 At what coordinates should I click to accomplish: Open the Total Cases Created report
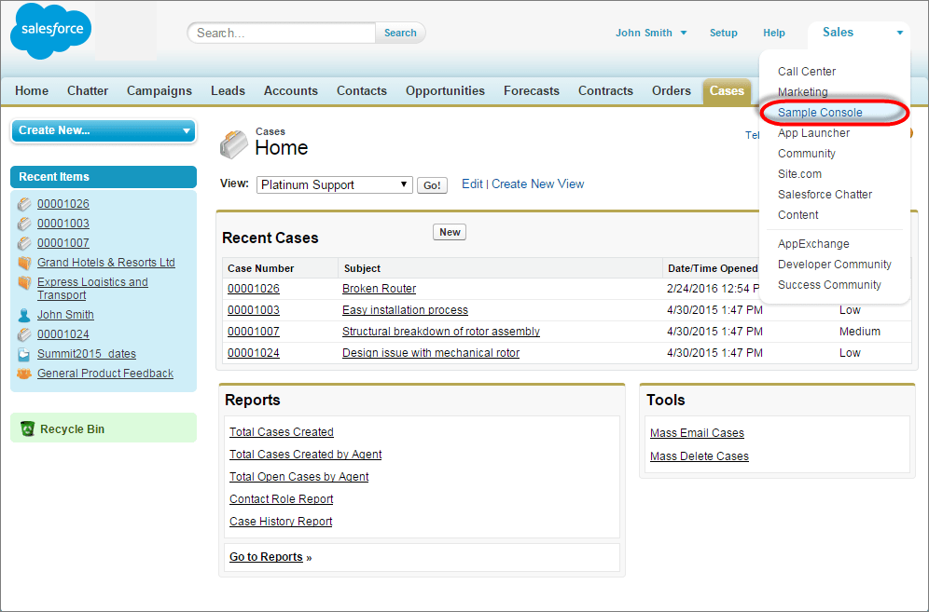tap(281, 431)
